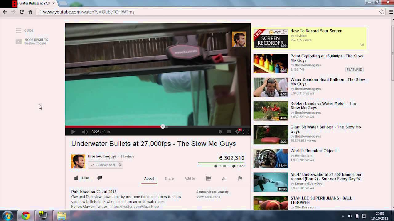The width and height of the screenshot is (394, 221).
Task: Open Chrome from the taskbar
Action: click(26, 216)
